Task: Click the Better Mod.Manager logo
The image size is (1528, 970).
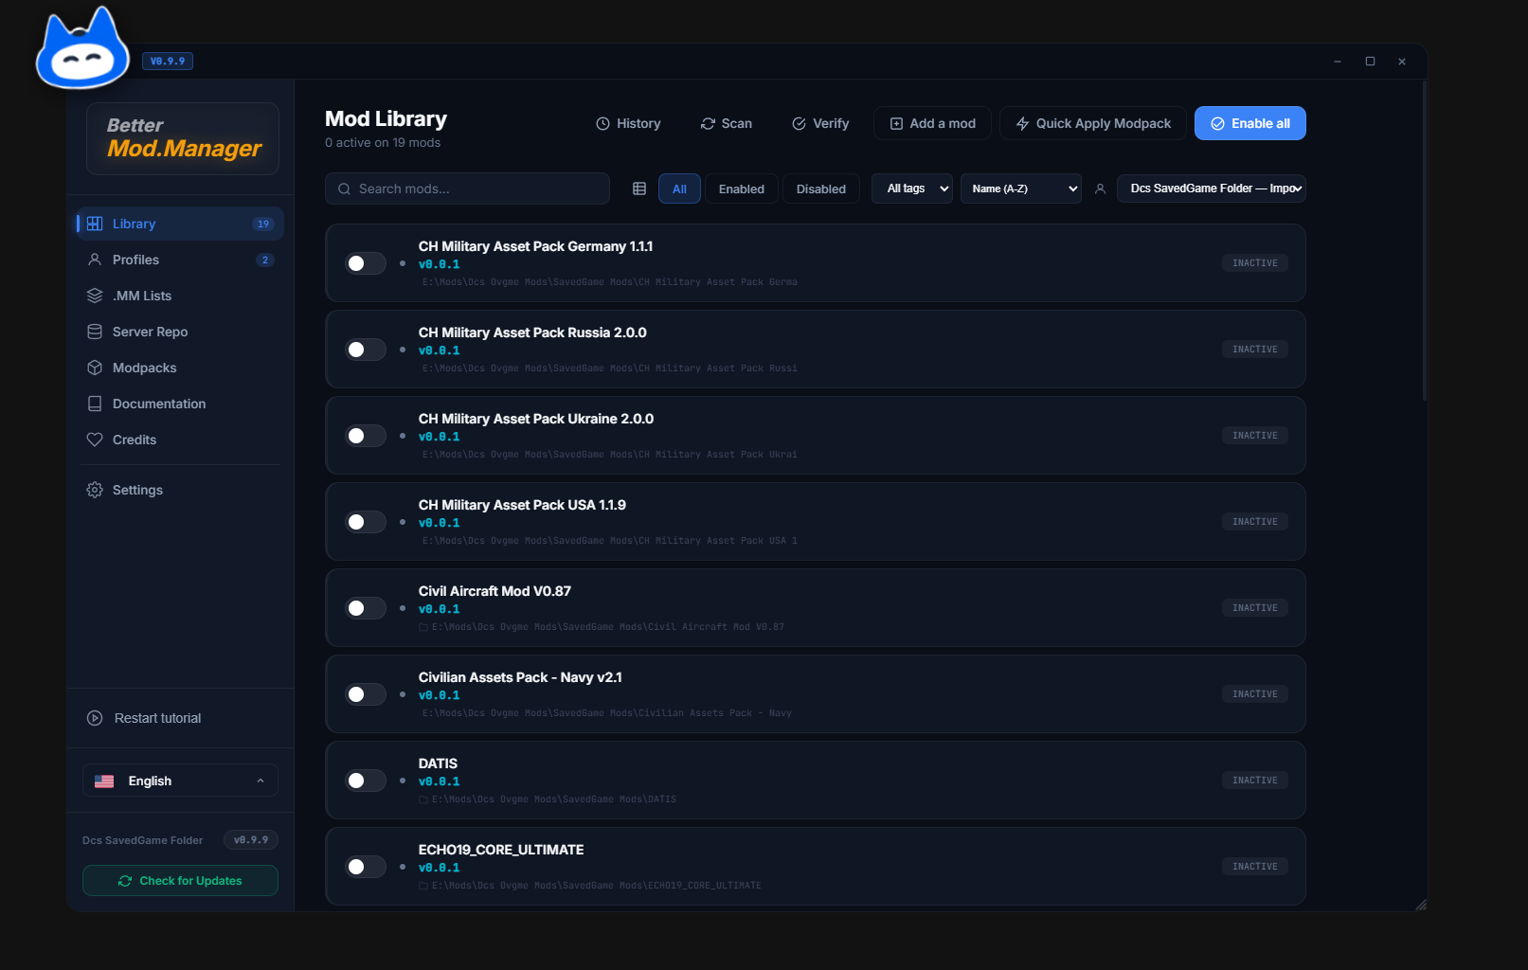Action: [x=183, y=138]
